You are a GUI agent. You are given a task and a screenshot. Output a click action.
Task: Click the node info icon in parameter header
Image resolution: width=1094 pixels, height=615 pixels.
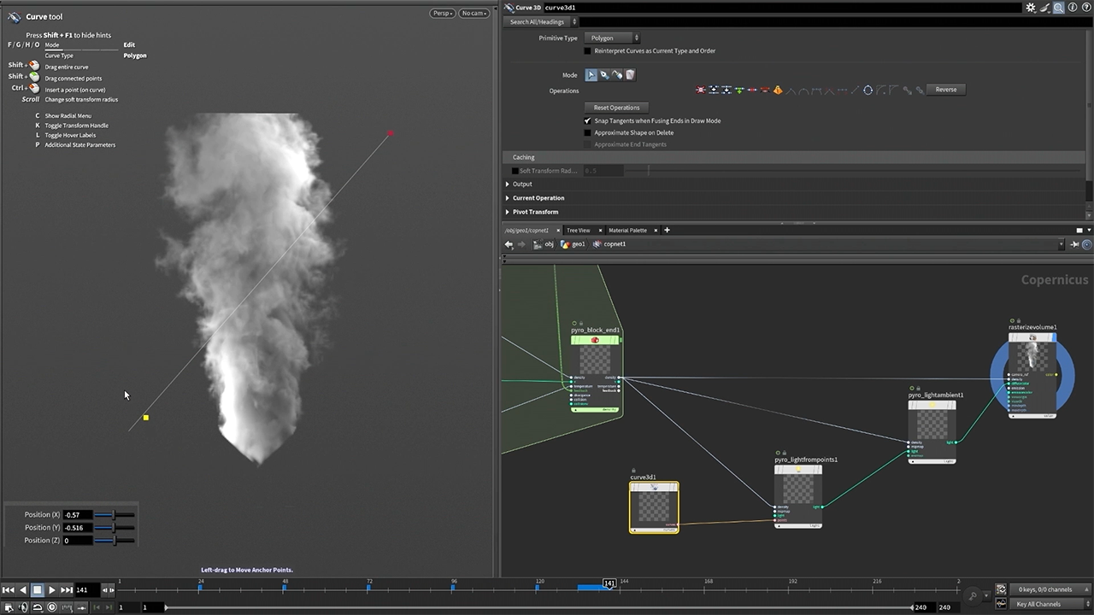(1073, 8)
